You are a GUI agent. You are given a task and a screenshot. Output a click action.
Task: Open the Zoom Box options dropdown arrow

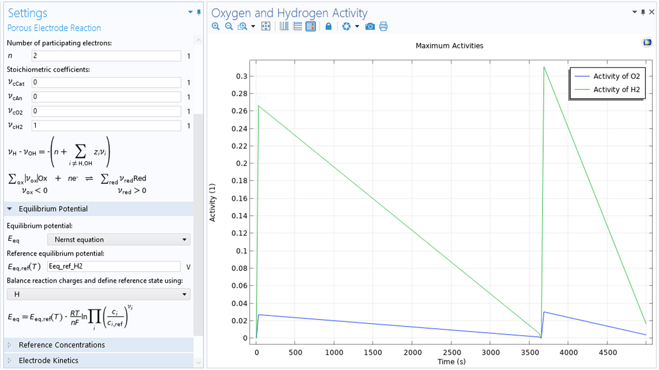click(x=253, y=26)
